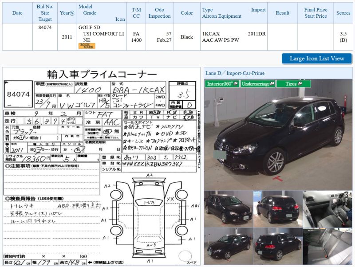Click the BOOK MARK icon

point(87,46)
